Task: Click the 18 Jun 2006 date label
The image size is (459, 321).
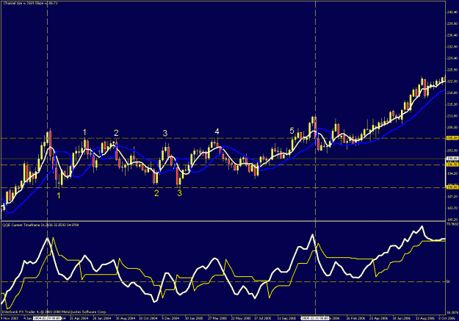Action: click(x=402, y=318)
